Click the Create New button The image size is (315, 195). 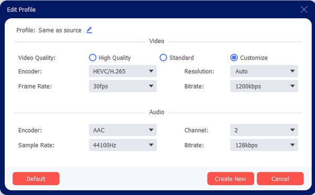pyautogui.click(x=230, y=179)
